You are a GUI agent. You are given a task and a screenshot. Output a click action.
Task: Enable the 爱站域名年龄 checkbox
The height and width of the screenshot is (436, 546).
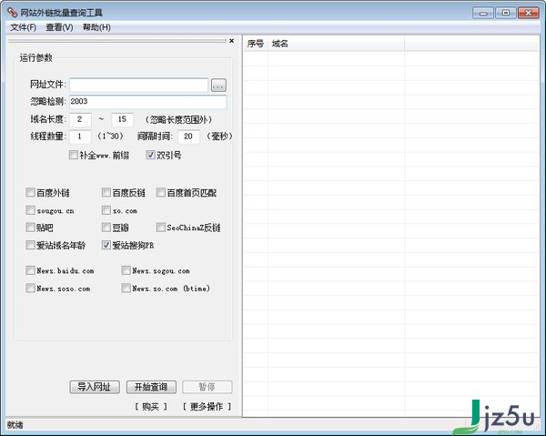tap(30, 245)
